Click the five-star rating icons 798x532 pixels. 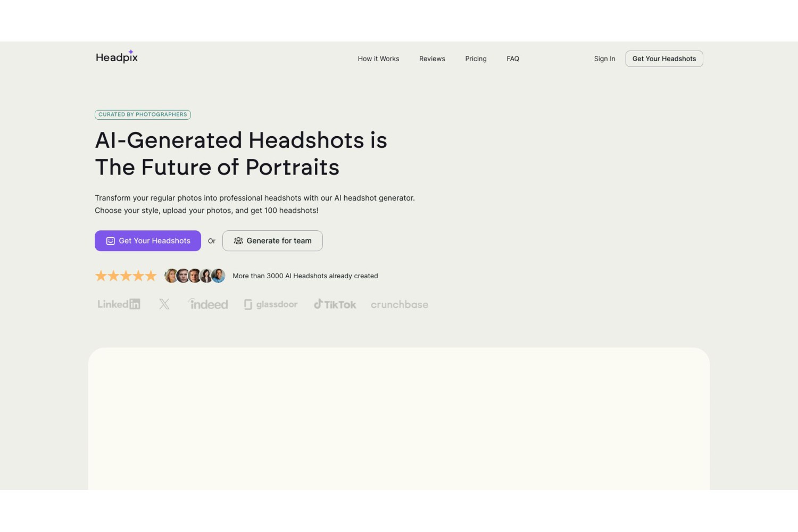click(126, 276)
